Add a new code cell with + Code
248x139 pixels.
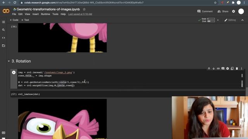coord(14,20)
